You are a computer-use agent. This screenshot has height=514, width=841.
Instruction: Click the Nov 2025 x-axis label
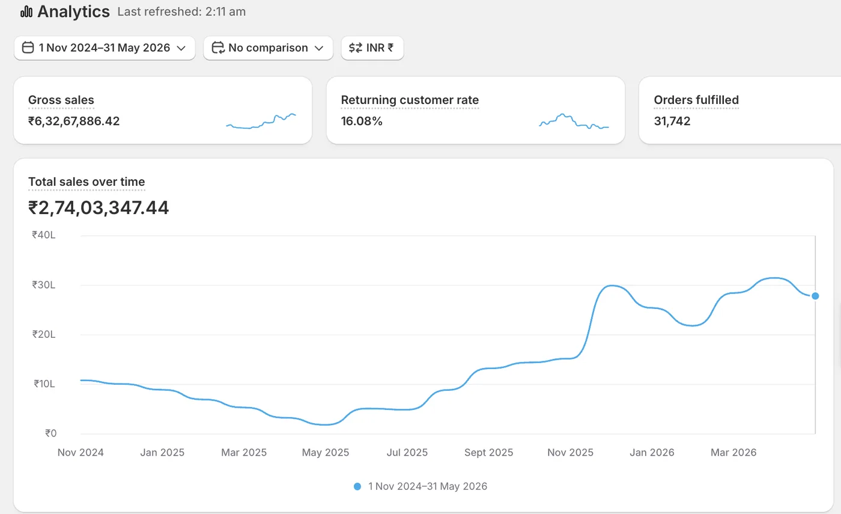[570, 453]
